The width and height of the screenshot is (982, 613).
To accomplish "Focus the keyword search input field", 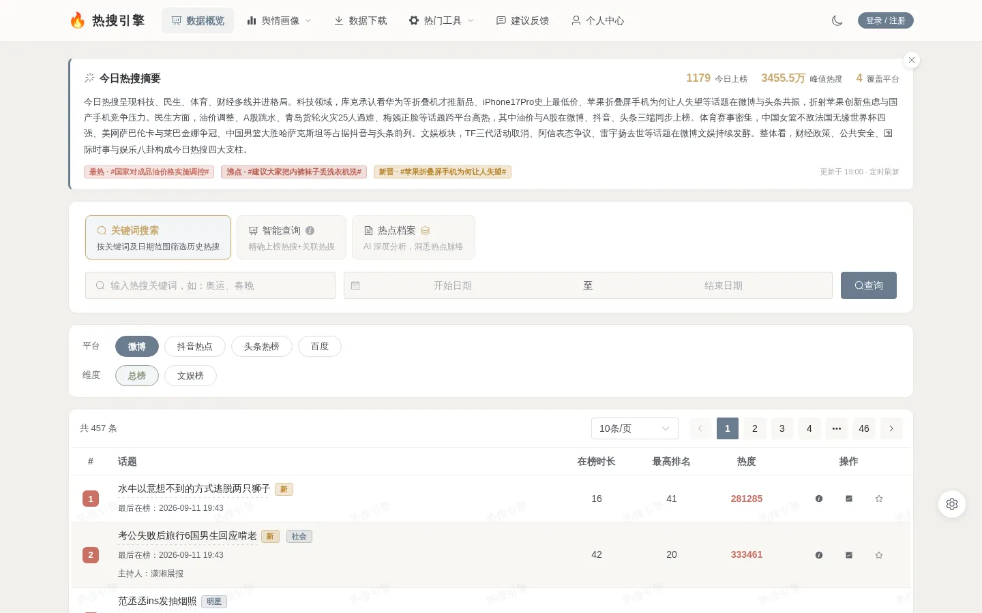I will click(210, 285).
